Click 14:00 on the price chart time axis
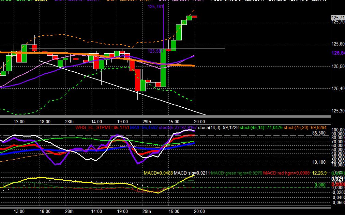This screenshot has height=215, width=345. pos(96,122)
